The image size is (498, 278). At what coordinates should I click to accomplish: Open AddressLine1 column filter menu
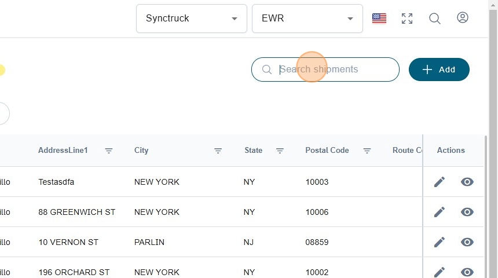109,151
